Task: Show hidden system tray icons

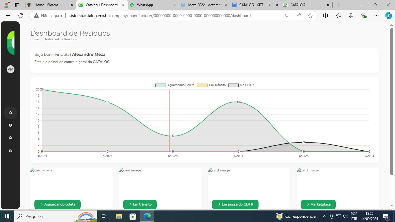Action: click(x=325, y=216)
